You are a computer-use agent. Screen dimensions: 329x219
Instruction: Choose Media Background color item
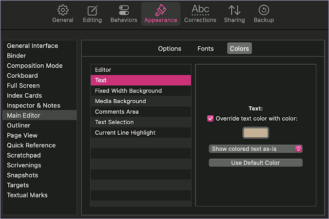click(x=141, y=101)
